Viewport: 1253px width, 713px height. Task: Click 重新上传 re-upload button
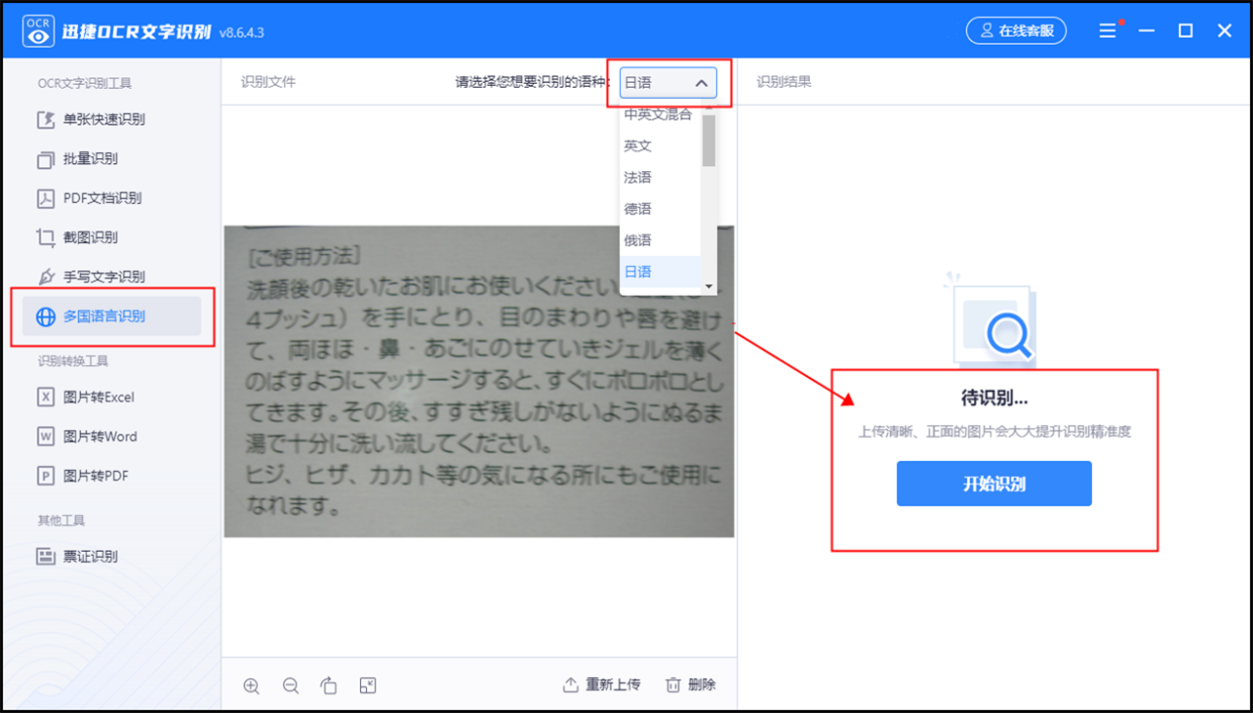pyautogui.click(x=601, y=684)
